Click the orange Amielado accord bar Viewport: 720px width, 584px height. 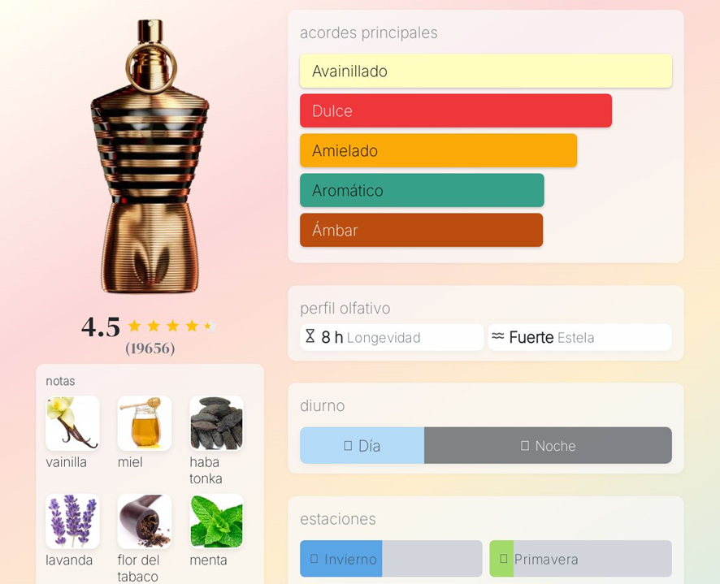click(x=438, y=151)
